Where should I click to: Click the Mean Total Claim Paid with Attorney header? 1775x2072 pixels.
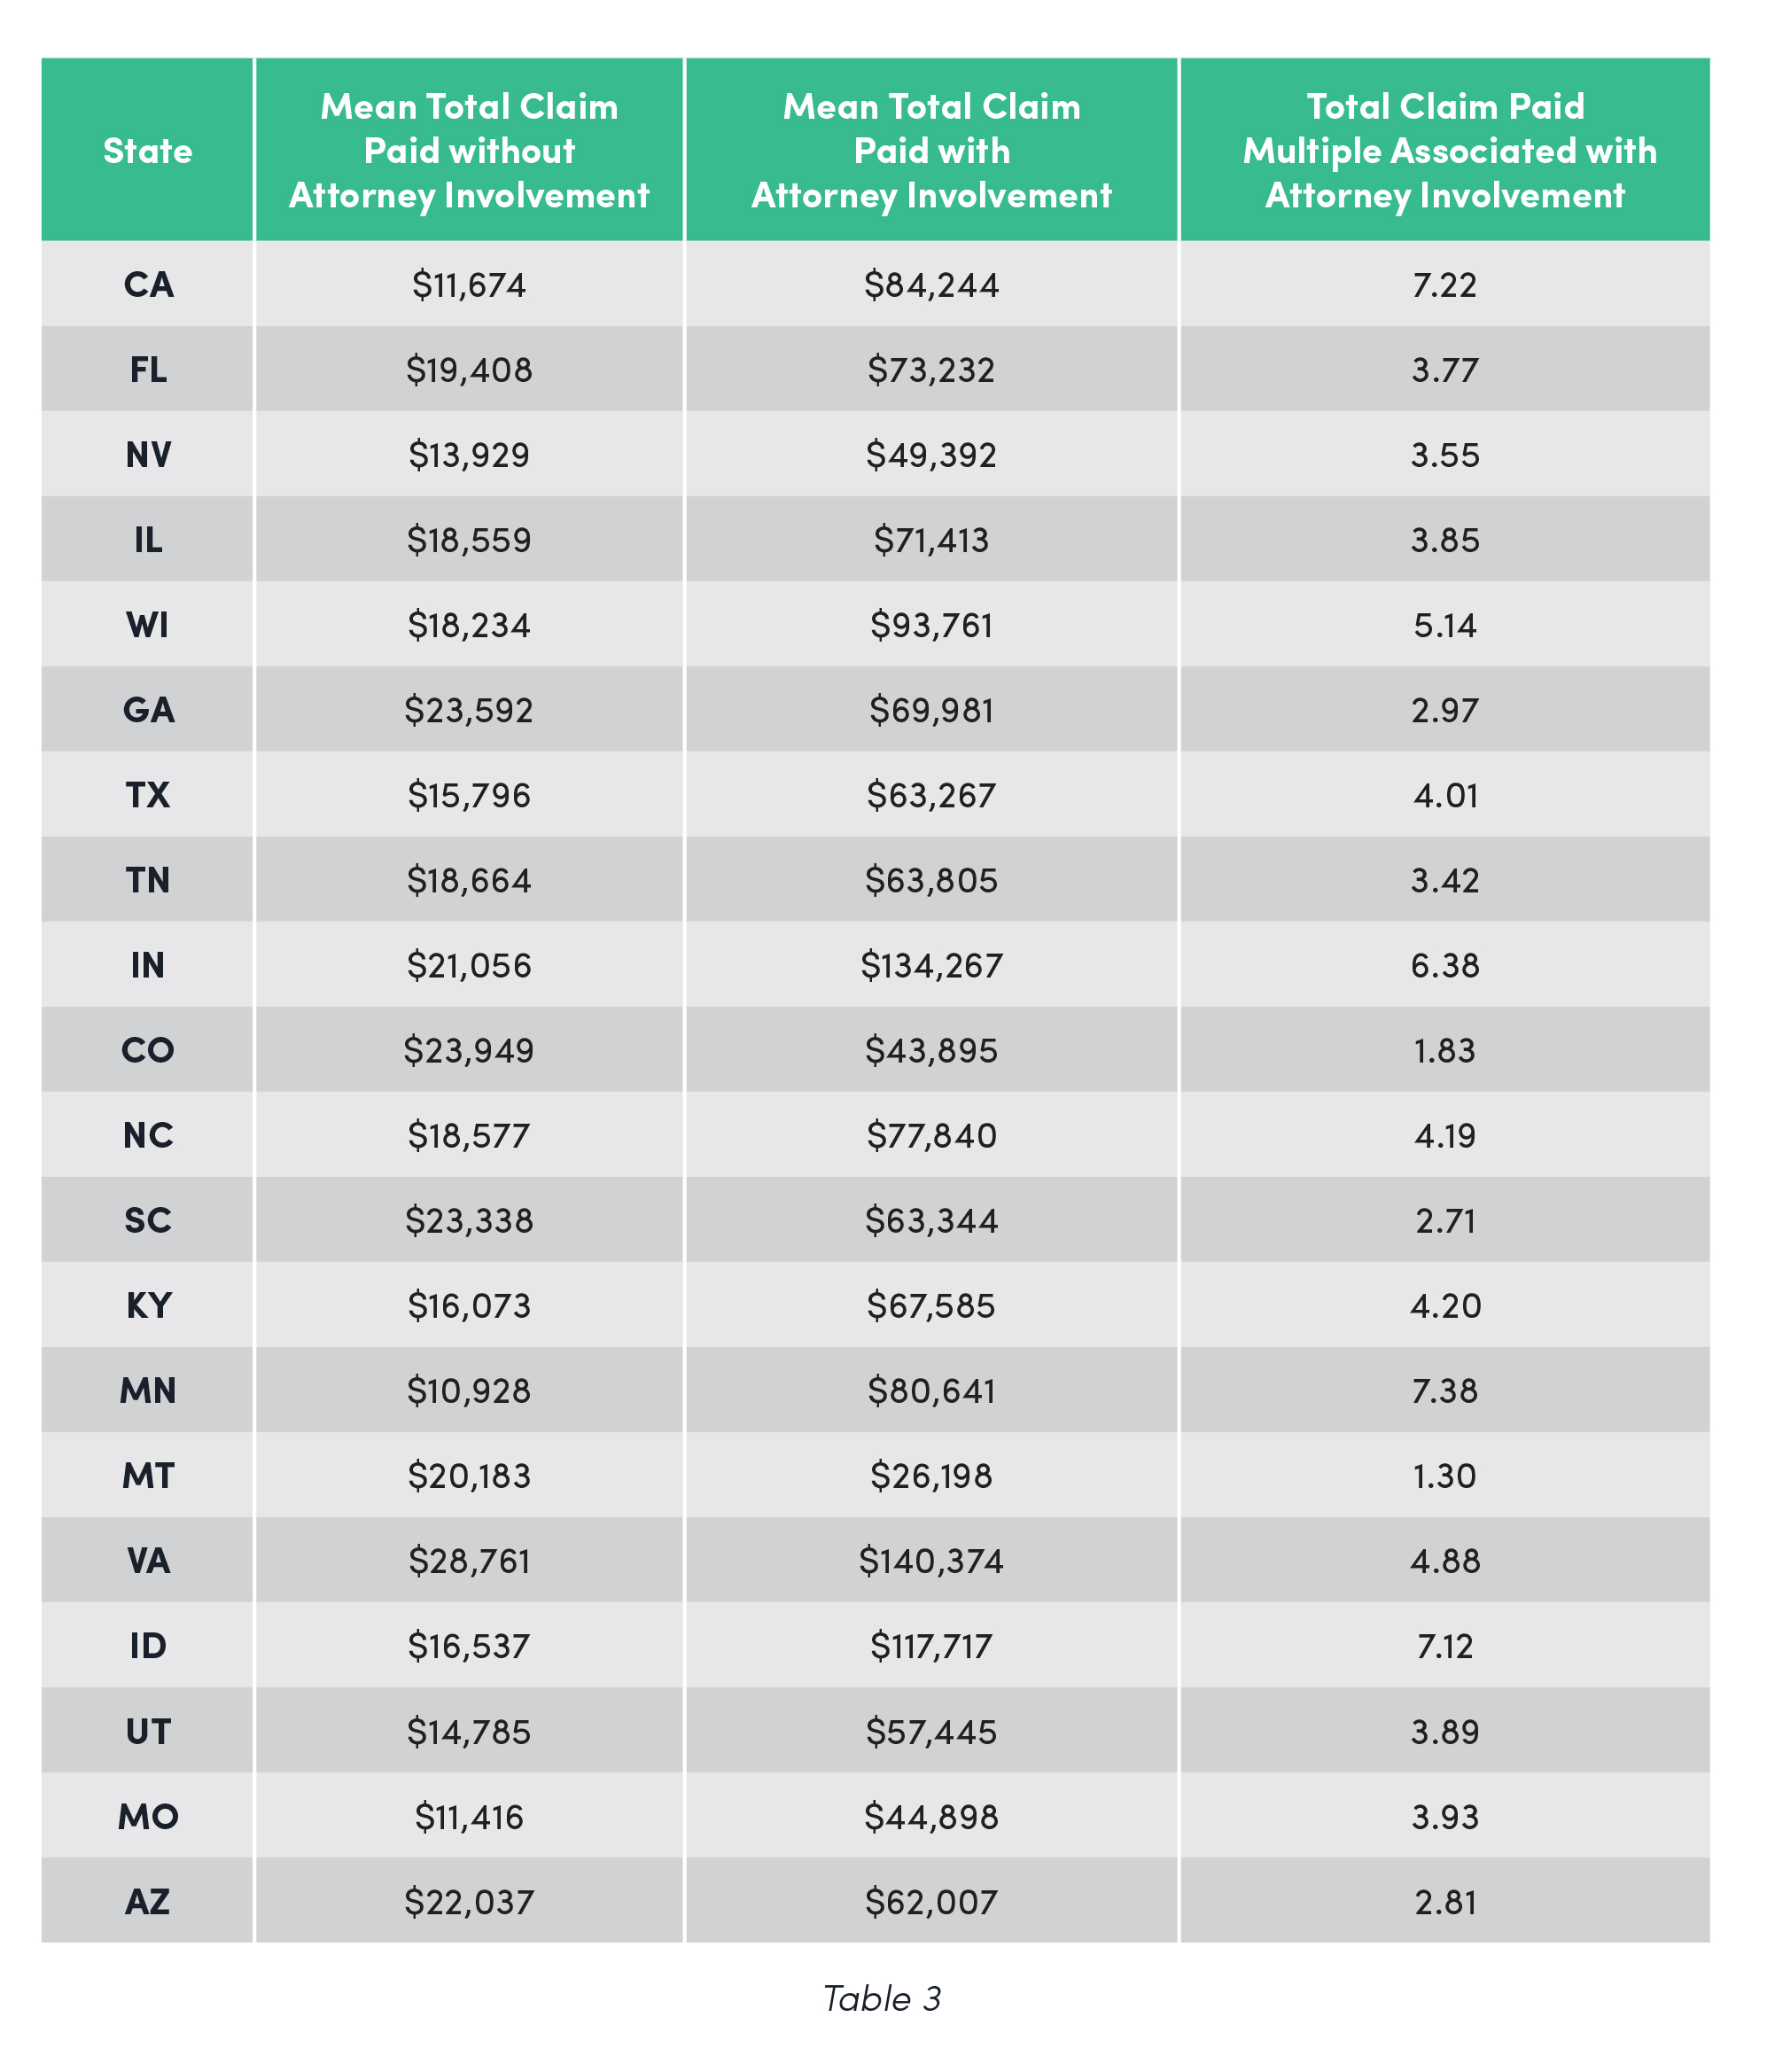(931, 151)
